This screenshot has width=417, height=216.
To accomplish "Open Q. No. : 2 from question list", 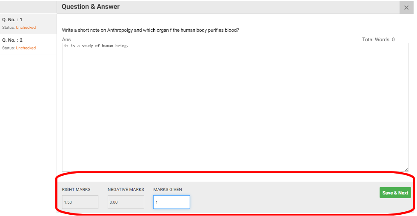I will point(12,40).
